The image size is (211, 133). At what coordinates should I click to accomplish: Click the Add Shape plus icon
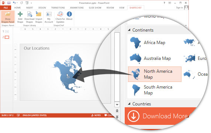20,14
